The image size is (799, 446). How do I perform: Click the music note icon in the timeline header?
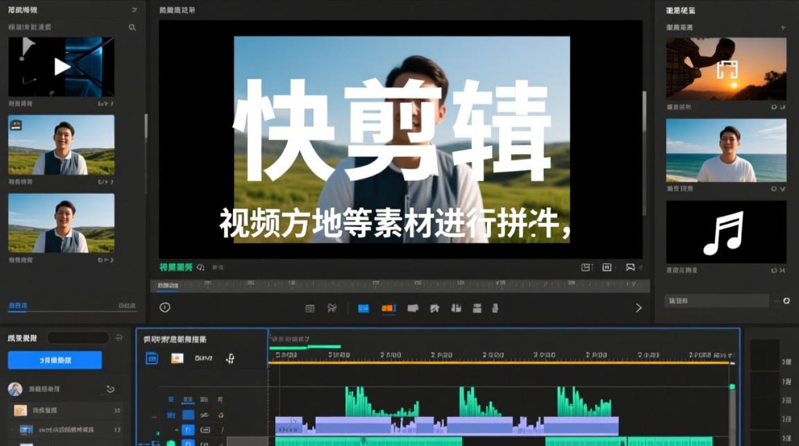pyautogui.click(x=230, y=358)
